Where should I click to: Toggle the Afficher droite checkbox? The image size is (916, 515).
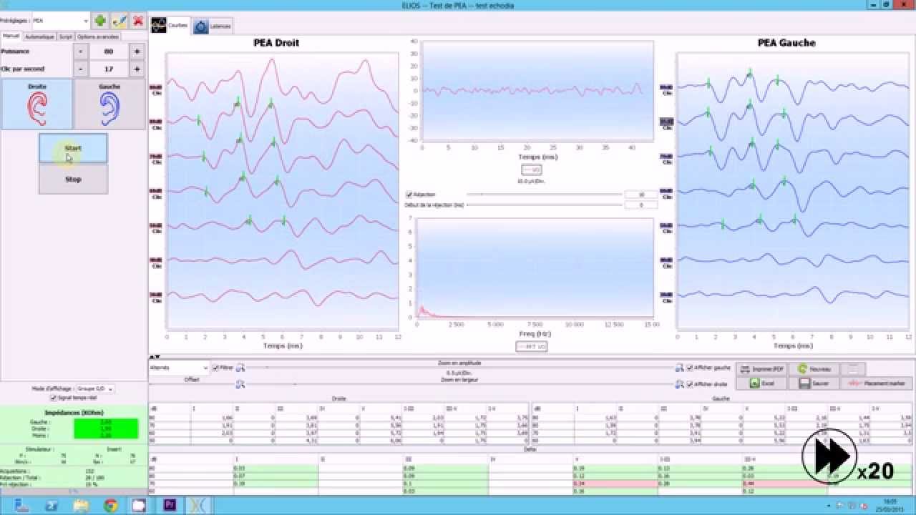(690, 384)
